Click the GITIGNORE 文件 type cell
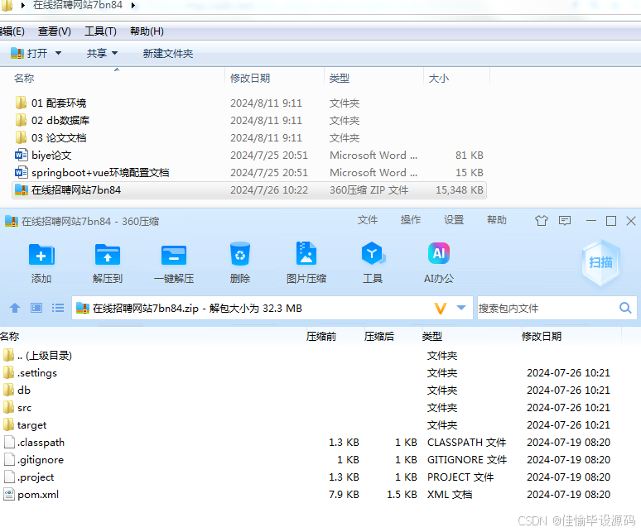Viewport: 641px width, 532px height. click(x=467, y=460)
